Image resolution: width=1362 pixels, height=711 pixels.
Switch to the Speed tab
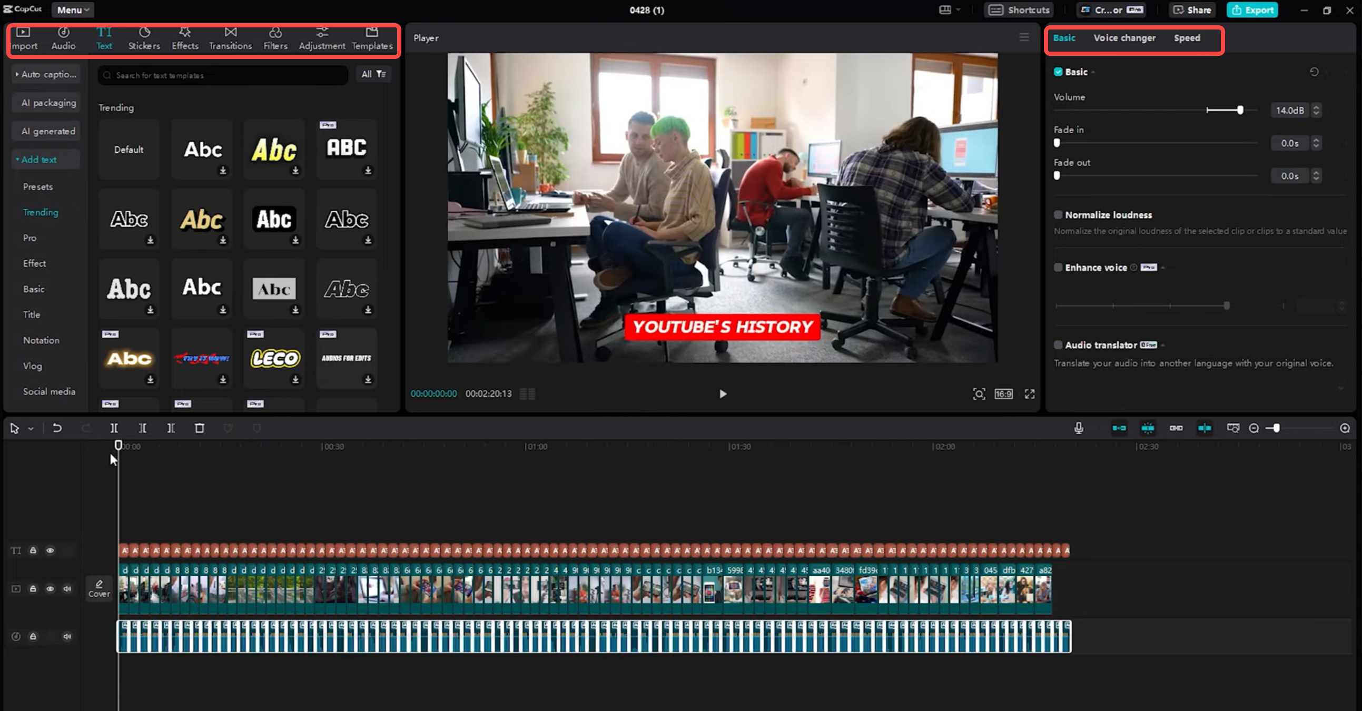(x=1187, y=37)
